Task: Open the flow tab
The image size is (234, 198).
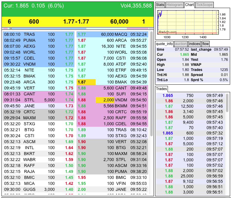Action: click(x=205, y=44)
